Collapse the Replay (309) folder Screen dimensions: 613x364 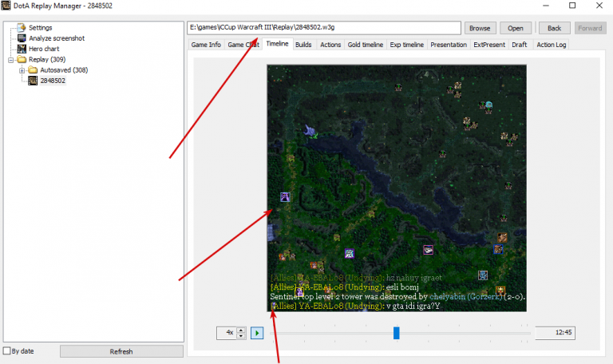click(x=11, y=60)
